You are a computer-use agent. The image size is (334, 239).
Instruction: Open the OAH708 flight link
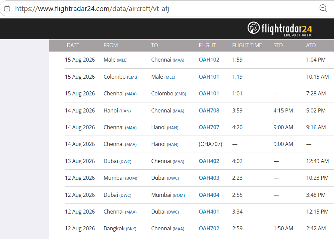pyautogui.click(x=209, y=111)
